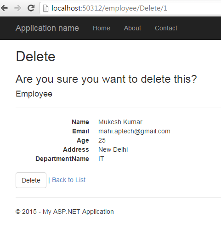The image size is (221, 229).
Task: Select the Mukesh Kumar name value
Action: (x=120, y=122)
